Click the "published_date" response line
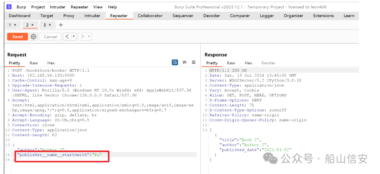The image size is (380, 174). pos(255,150)
